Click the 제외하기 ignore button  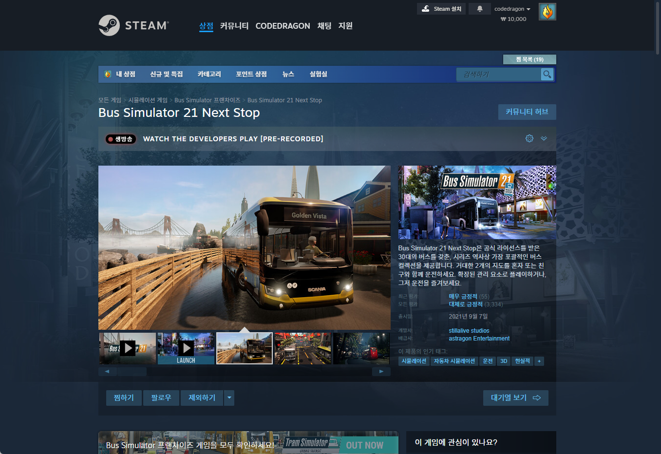202,398
